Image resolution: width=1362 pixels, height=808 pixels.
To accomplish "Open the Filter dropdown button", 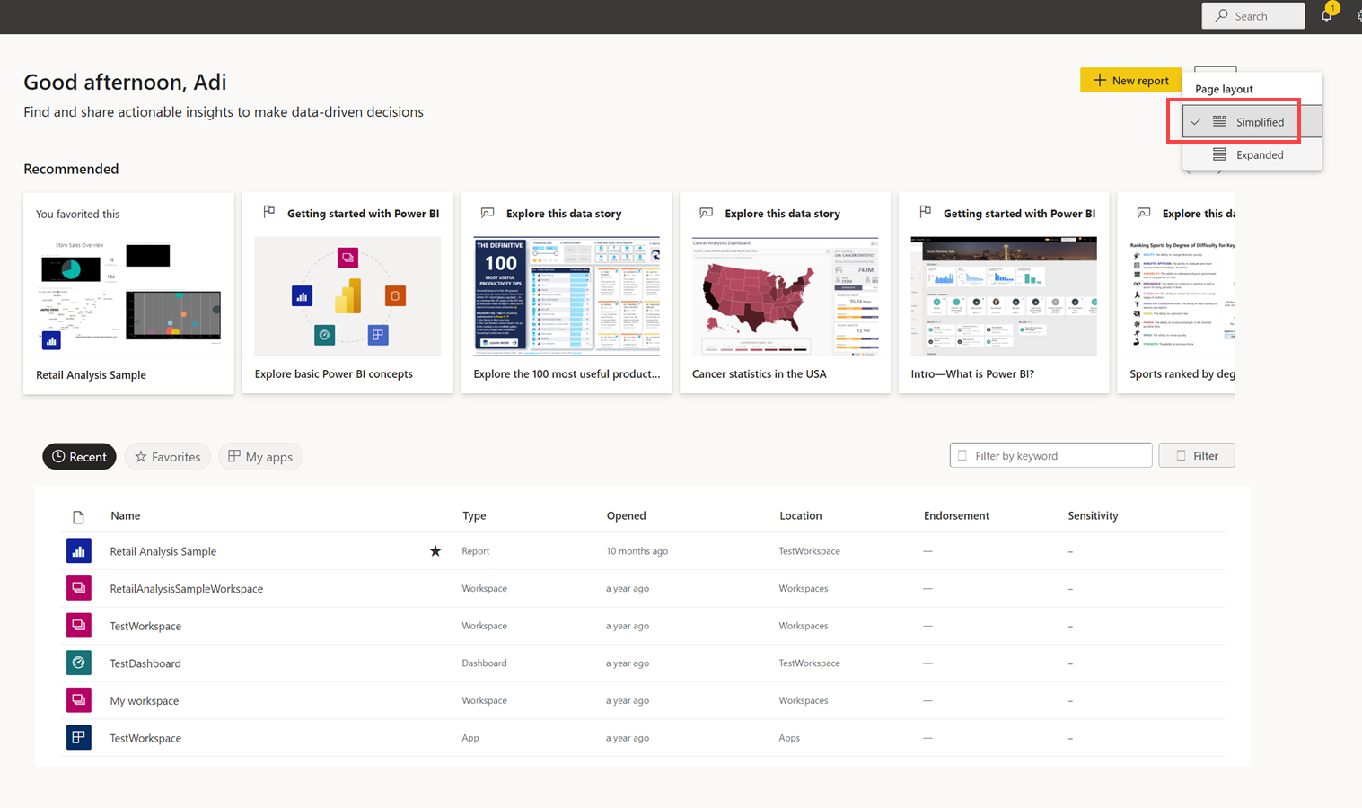I will pos(1196,455).
